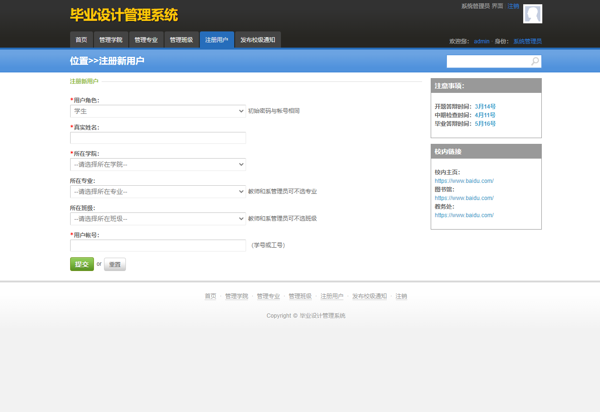Go to the 首页 tab
The width and height of the screenshot is (600, 412).
81,40
